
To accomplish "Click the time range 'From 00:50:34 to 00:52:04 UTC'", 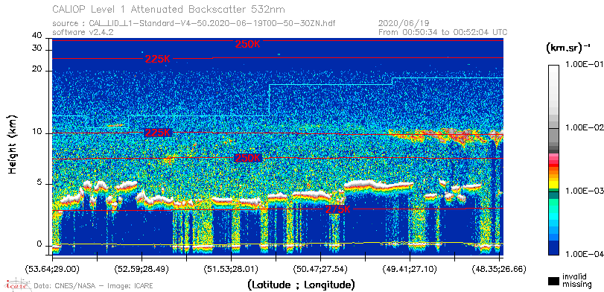I will coord(442,32).
